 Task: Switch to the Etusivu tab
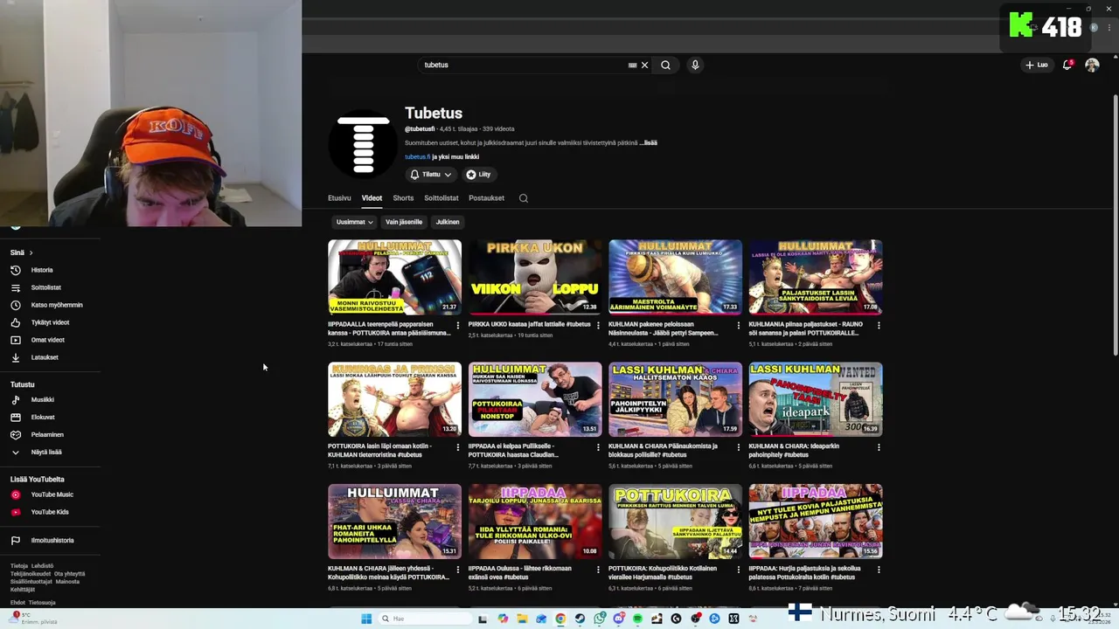pos(339,198)
